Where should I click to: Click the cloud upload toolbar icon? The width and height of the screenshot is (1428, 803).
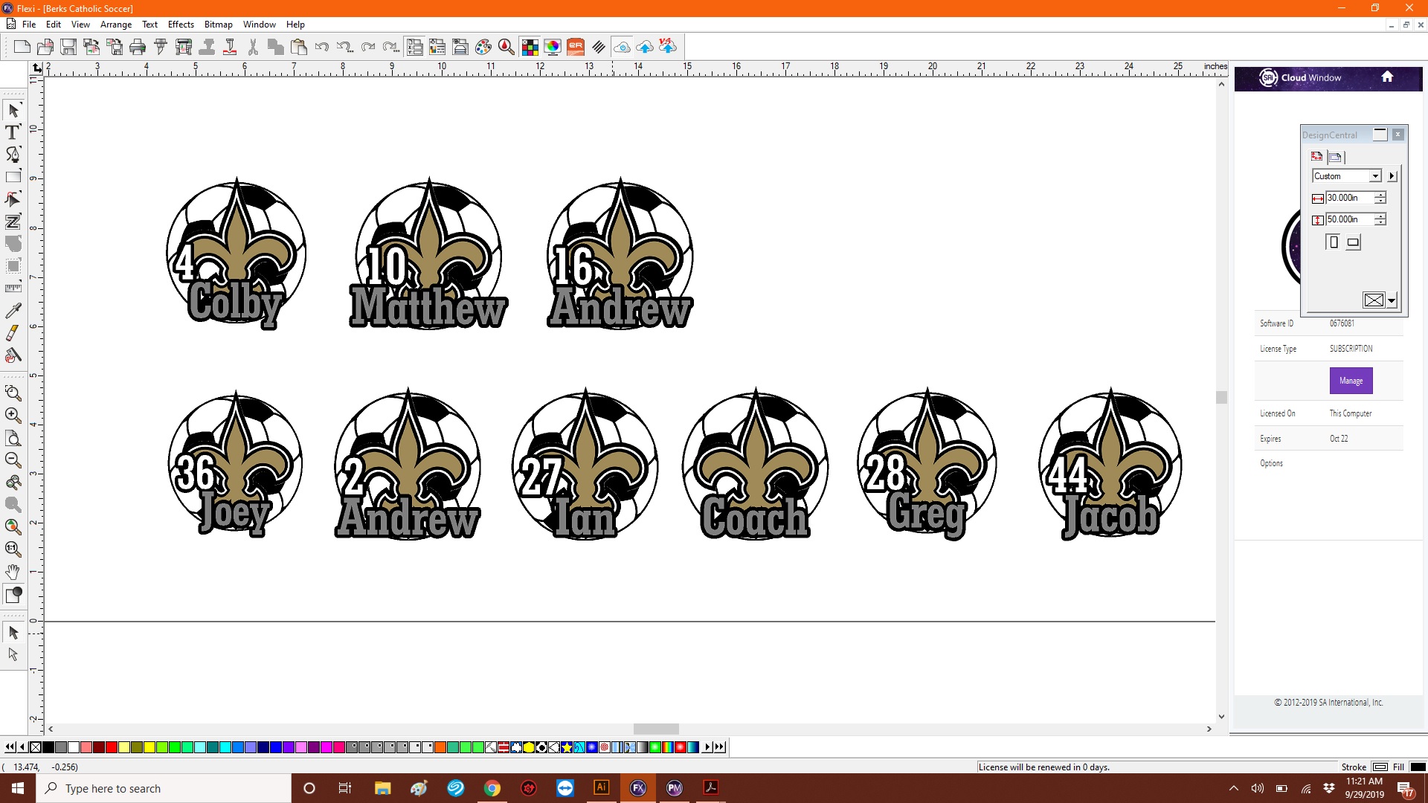645,48
